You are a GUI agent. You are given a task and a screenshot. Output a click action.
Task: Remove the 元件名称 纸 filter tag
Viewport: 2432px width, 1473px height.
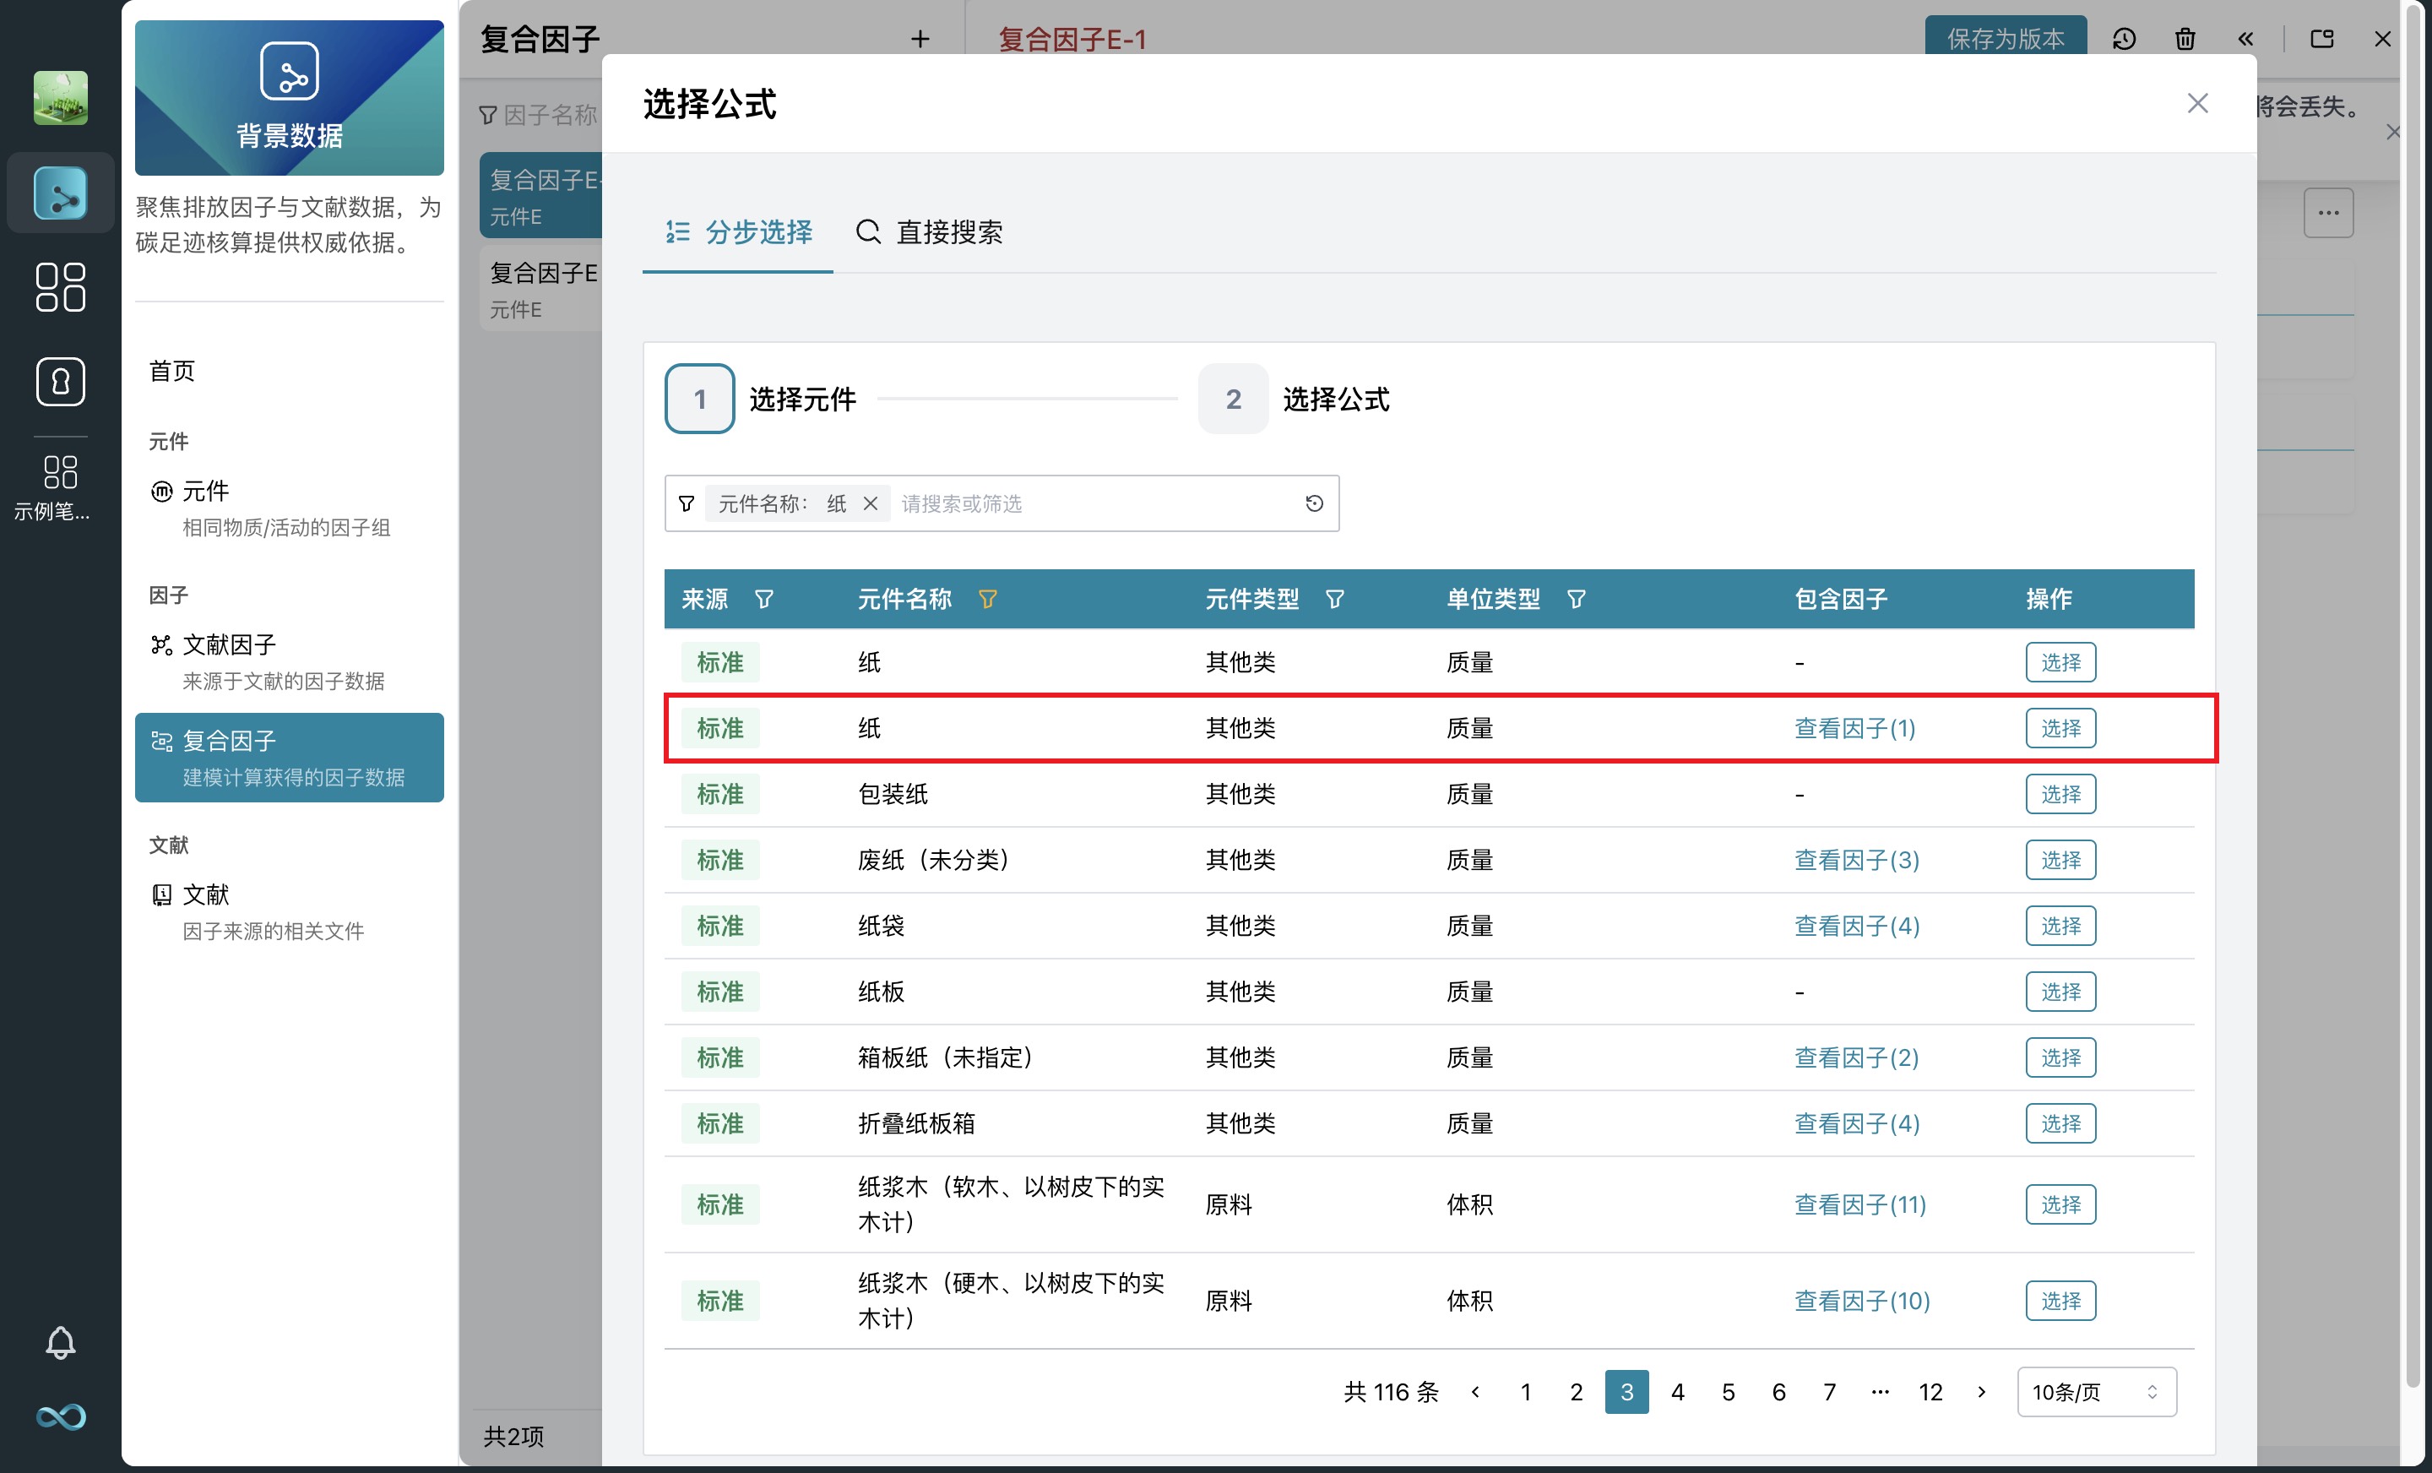point(870,503)
